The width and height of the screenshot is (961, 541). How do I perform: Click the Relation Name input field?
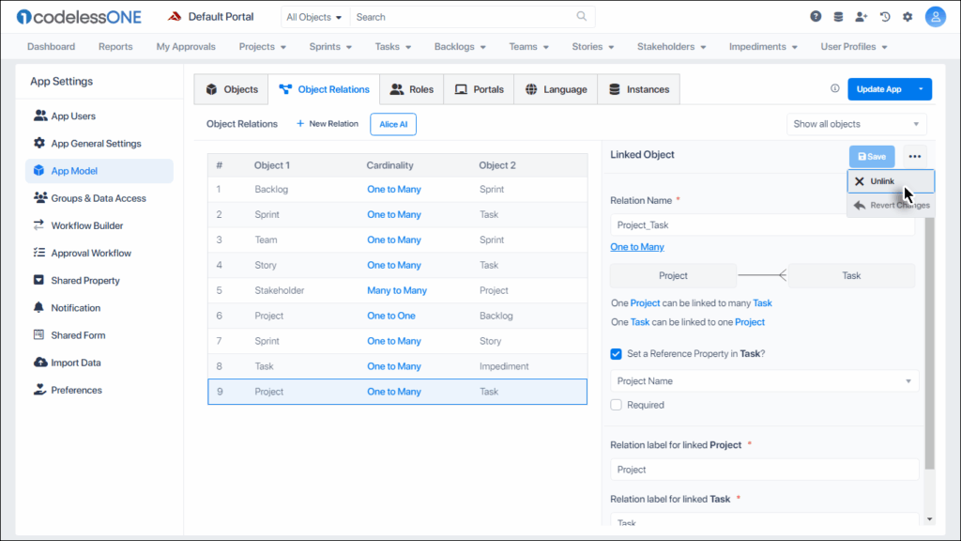click(762, 225)
